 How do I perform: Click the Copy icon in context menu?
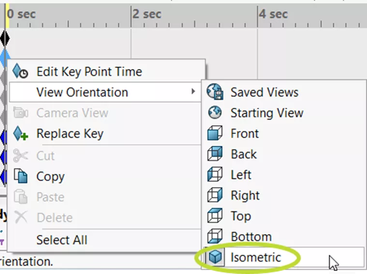[x=21, y=176]
